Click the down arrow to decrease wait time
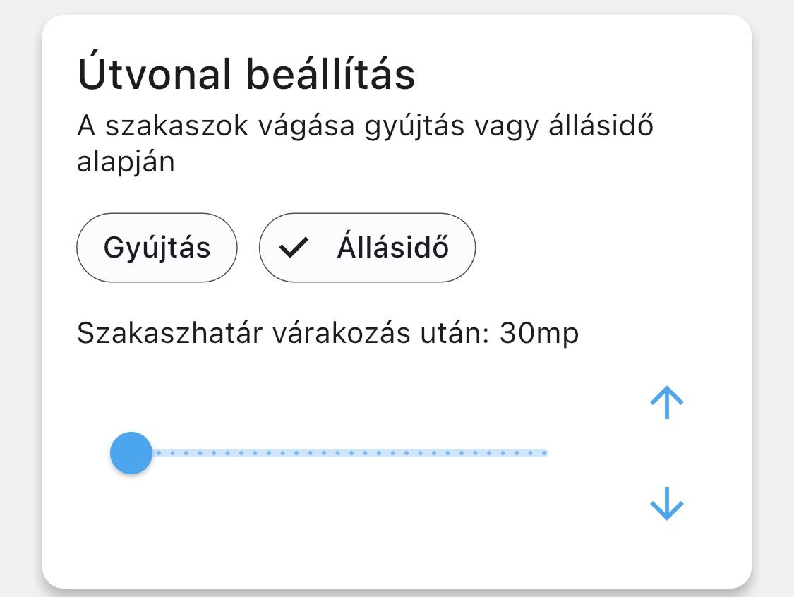 (x=666, y=505)
